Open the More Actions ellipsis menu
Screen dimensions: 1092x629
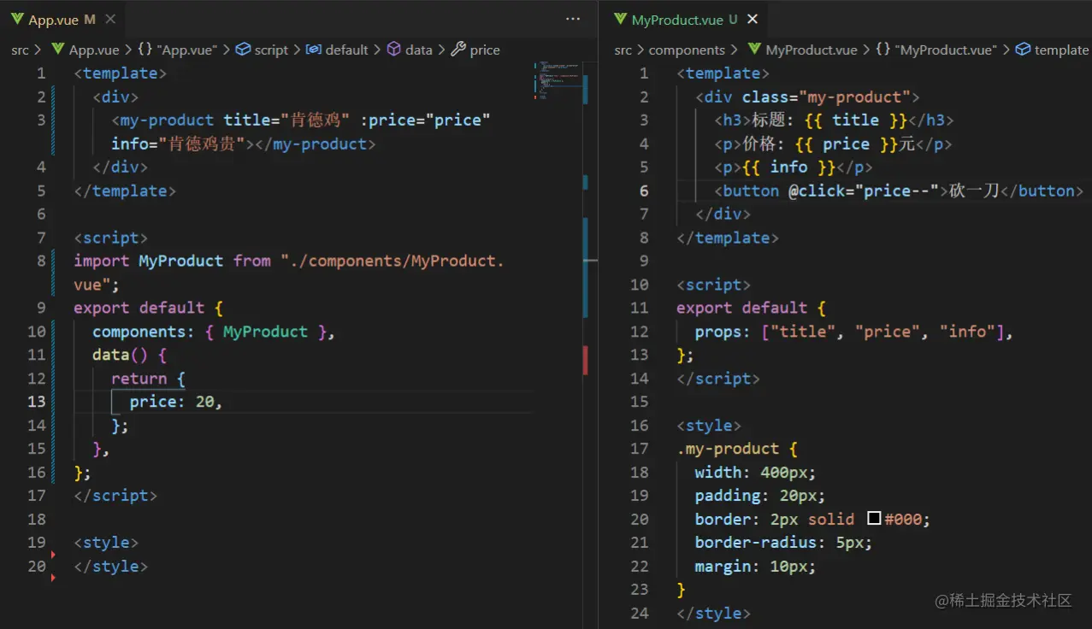pyautogui.click(x=573, y=19)
